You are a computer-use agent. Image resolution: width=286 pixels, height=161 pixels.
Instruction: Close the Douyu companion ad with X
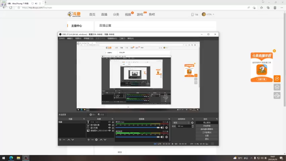pos(274,51)
